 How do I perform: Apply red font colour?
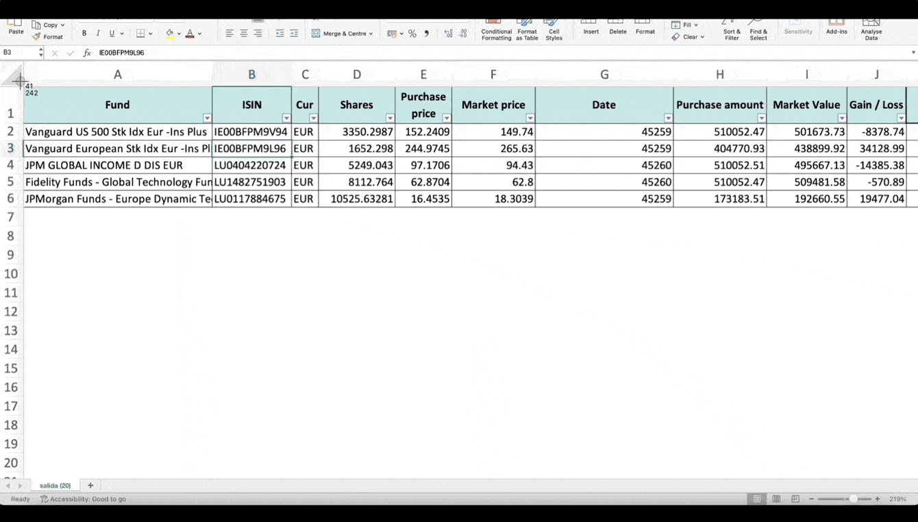coord(190,33)
